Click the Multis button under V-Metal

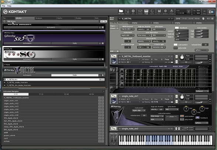(75, 75)
